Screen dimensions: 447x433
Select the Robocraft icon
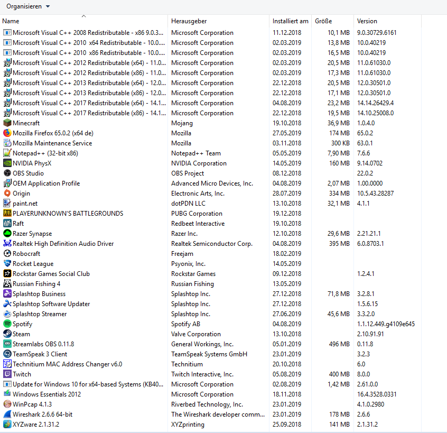point(7,254)
